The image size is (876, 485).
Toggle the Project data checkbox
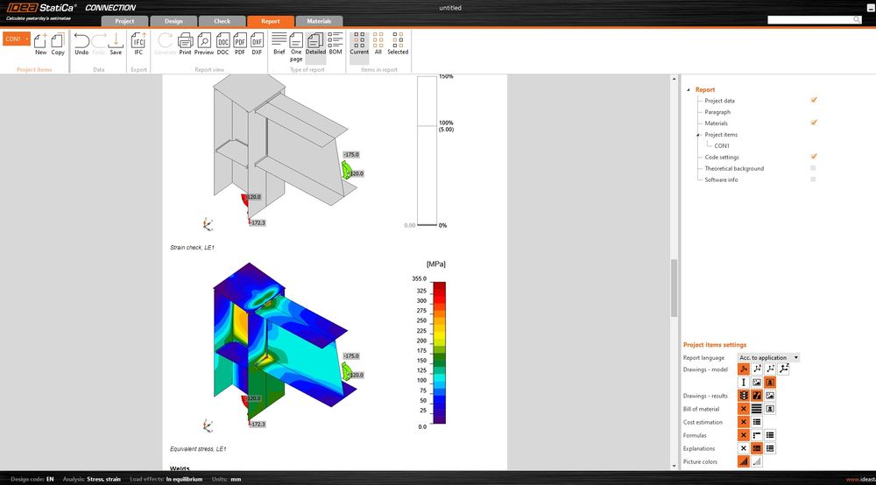click(814, 100)
